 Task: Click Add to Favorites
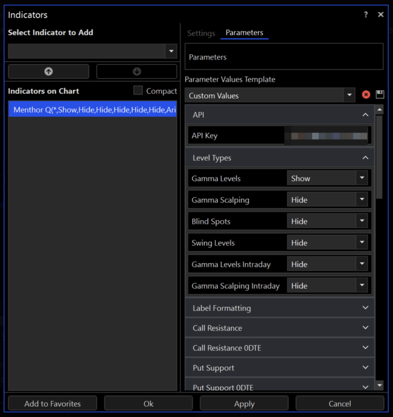(x=52, y=403)
